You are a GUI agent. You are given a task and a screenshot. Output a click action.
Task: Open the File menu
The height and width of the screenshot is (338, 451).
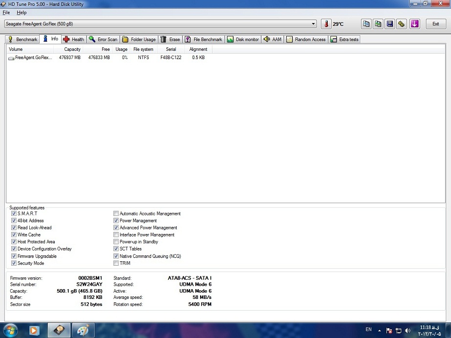6,13
